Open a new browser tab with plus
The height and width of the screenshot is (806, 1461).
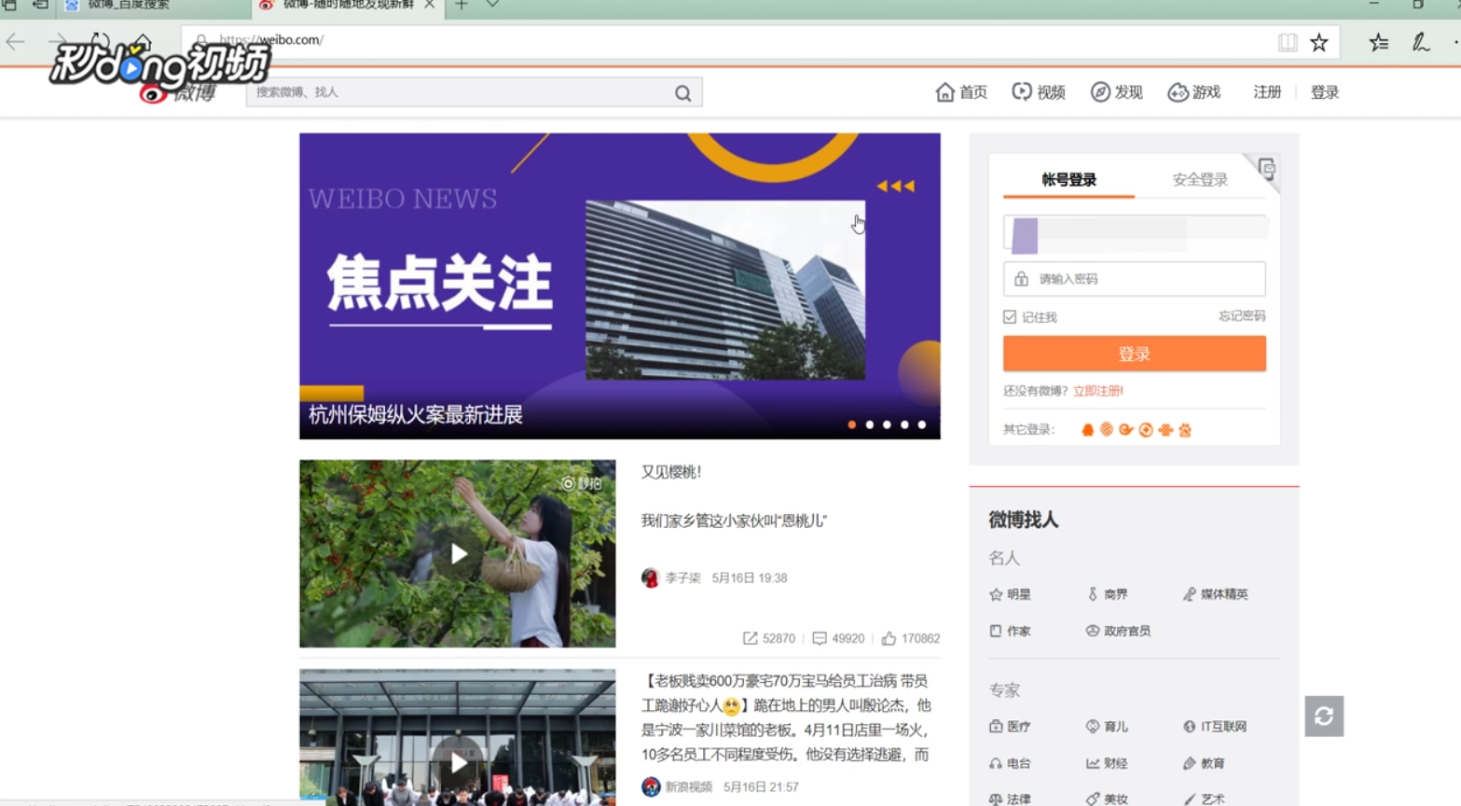461,6
